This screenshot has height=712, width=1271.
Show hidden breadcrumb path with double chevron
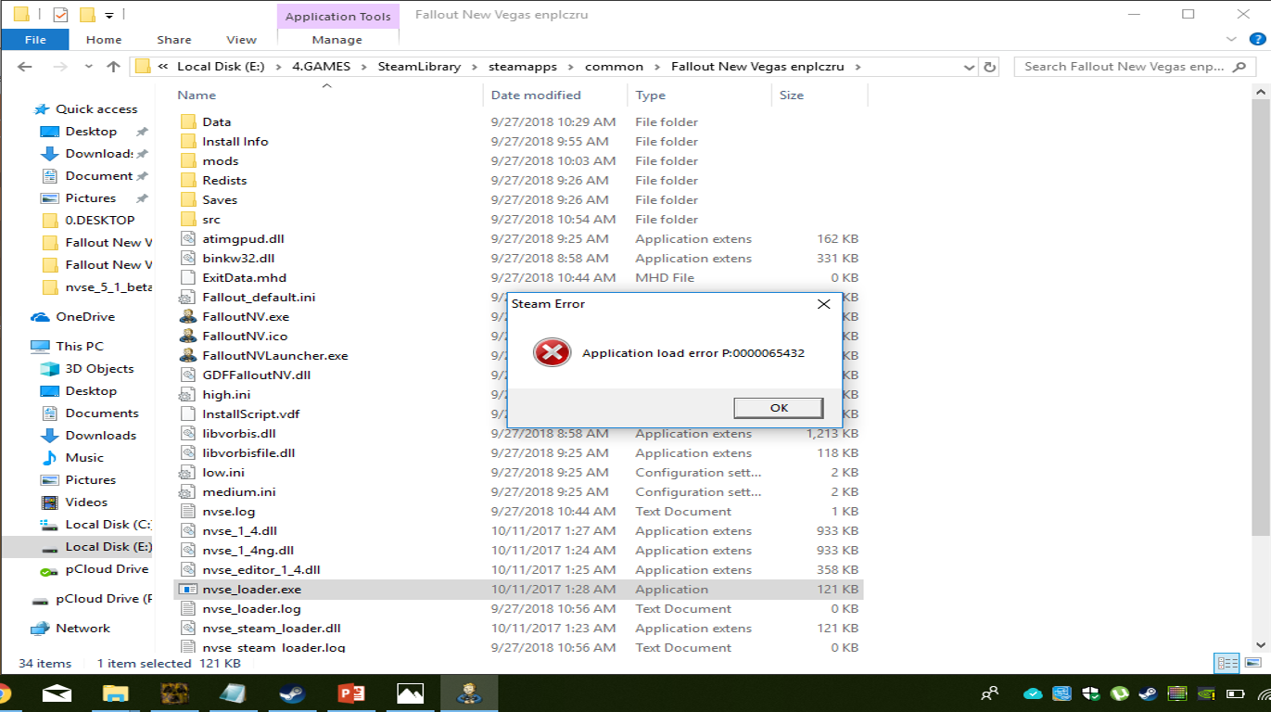click(x=163, y=67)
